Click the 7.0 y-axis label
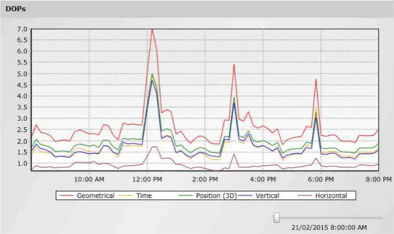 [22, 29]
